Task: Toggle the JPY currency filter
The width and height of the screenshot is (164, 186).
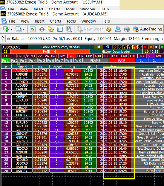Action: [142, 56]
